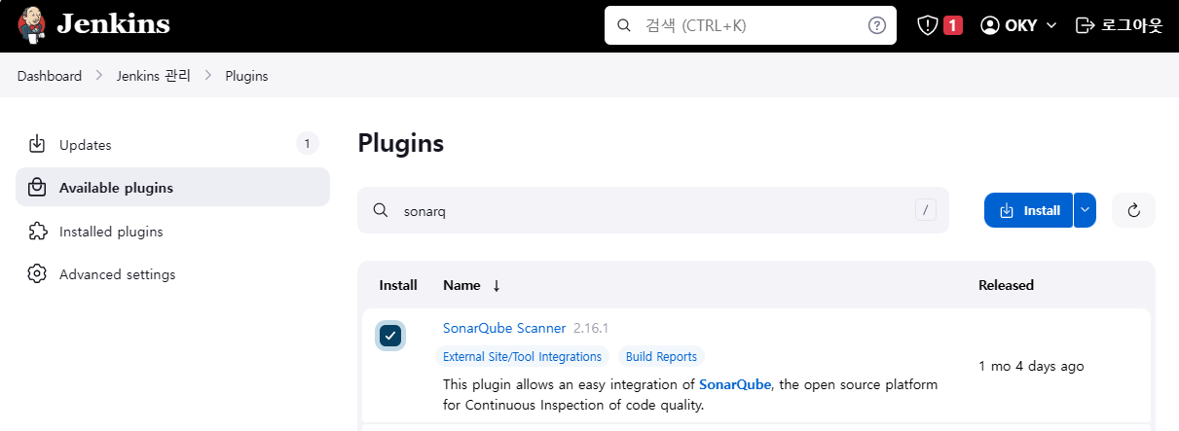Open Installed plugins sidebar item
1179x431 pixels.
[x=172, y=232]
